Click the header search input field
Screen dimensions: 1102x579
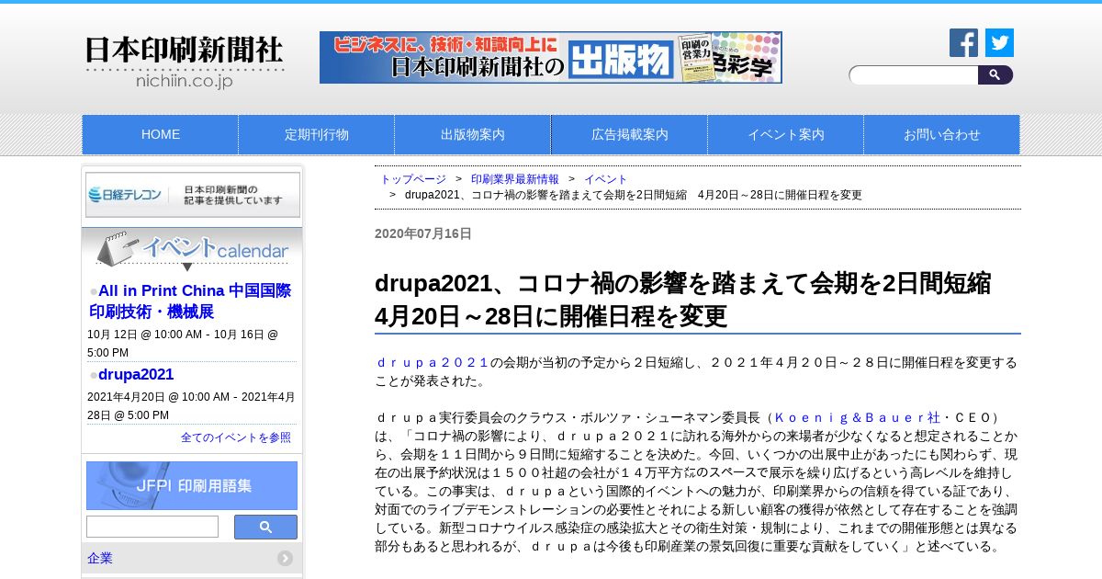point(914,75)
